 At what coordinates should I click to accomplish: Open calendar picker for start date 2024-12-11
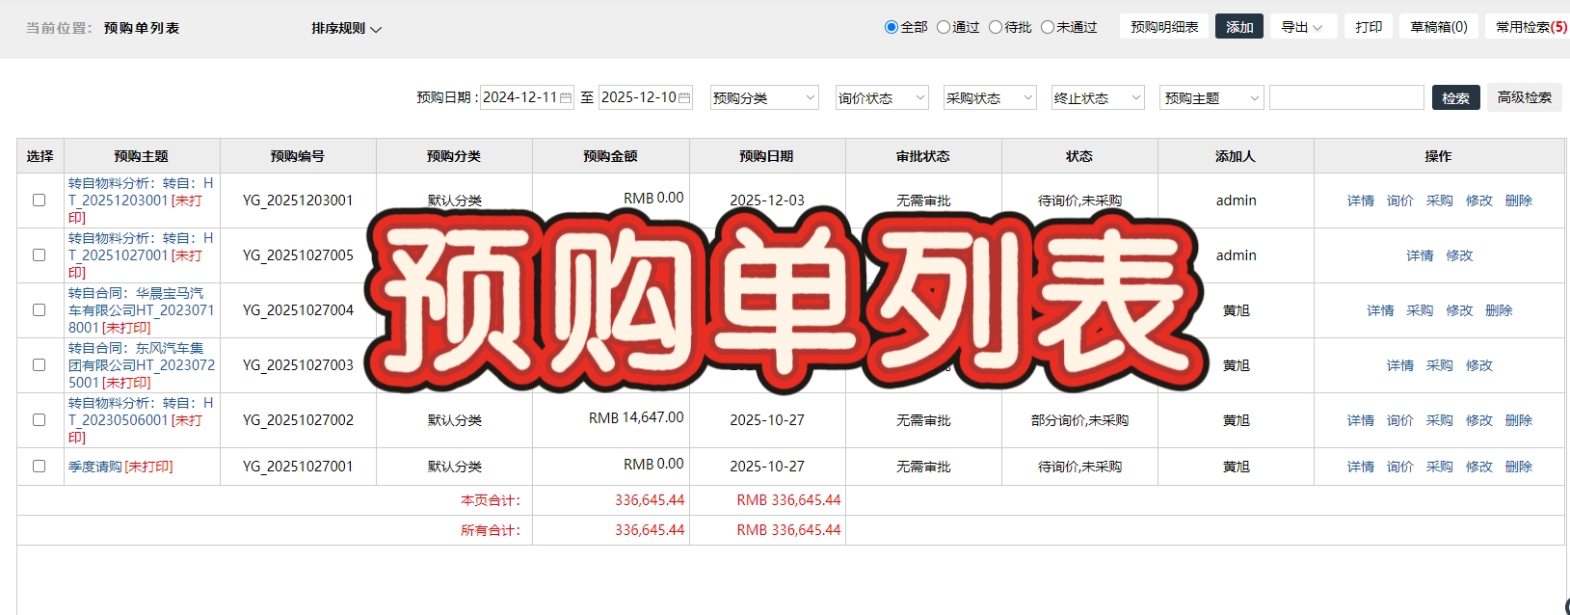(x=566, y=97)
